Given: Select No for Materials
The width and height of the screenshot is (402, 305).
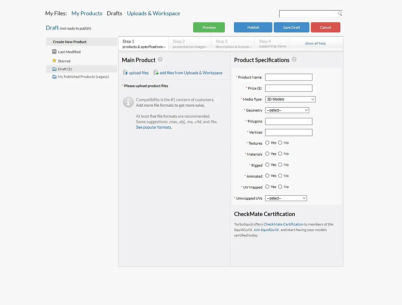Looking at the screenshot, I should click(280, 154).
